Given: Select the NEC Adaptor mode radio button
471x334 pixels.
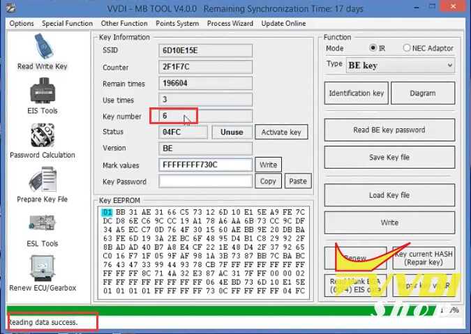Looking at the screenshot, I should coord(407,48).
